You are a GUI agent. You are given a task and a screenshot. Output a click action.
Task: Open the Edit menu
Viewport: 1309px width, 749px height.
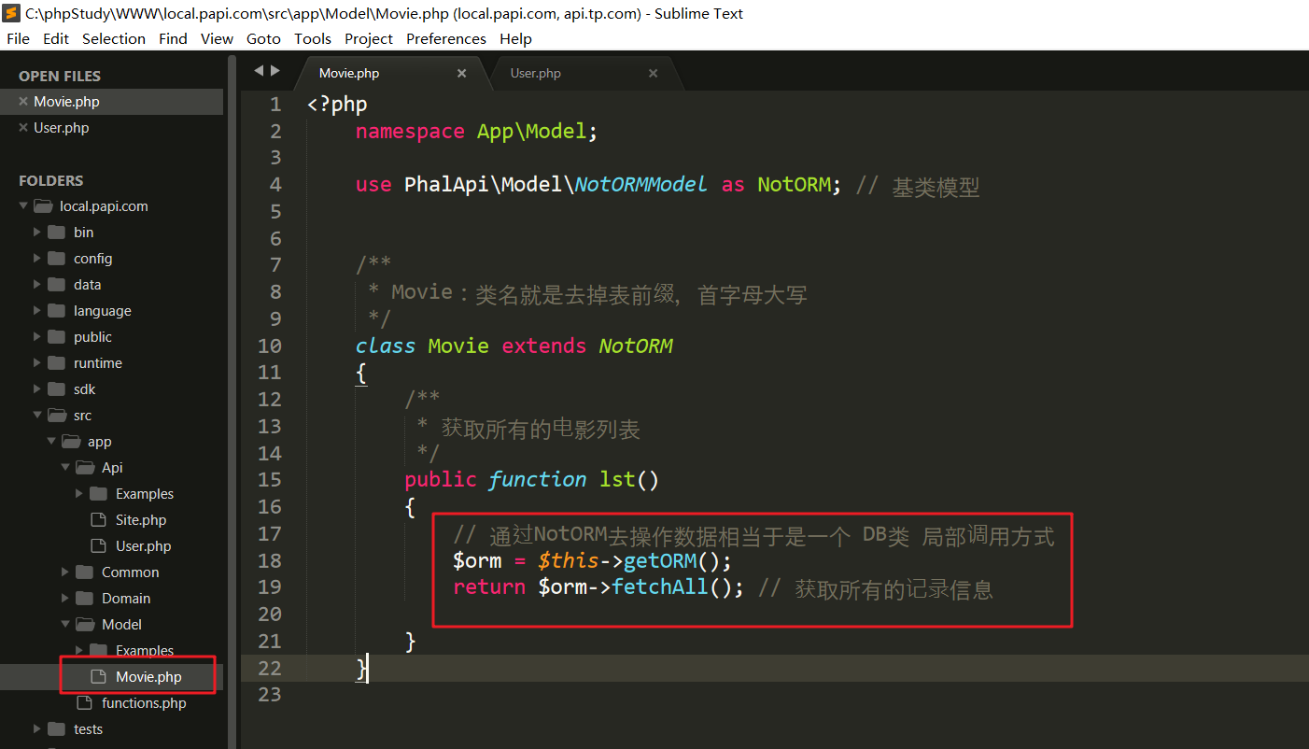tap(56, 38)
